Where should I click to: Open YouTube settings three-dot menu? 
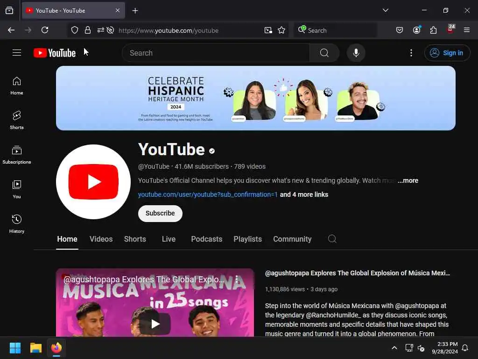(x=411, y=53)
